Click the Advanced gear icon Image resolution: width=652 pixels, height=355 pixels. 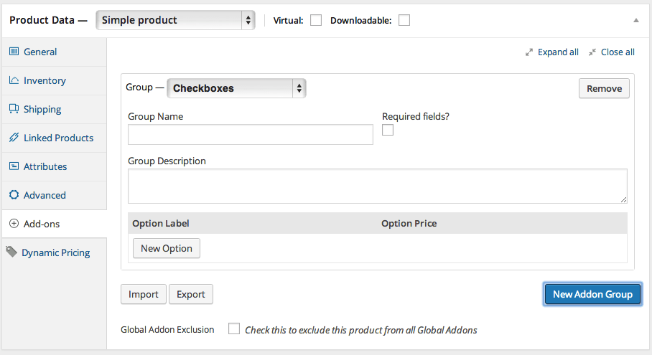[14, 195]
